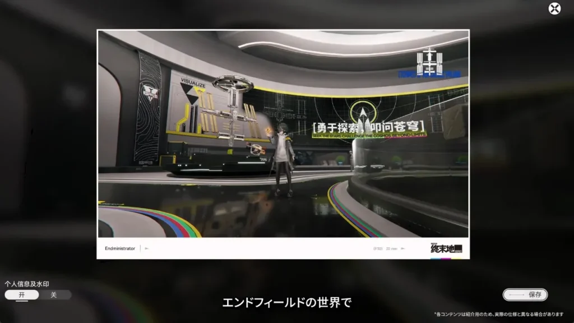Viewport: 574px width, 323px height.
Task: Click the small arrow icon beside Endministrator
Action: pyautogui.click(x=147, y=248)
